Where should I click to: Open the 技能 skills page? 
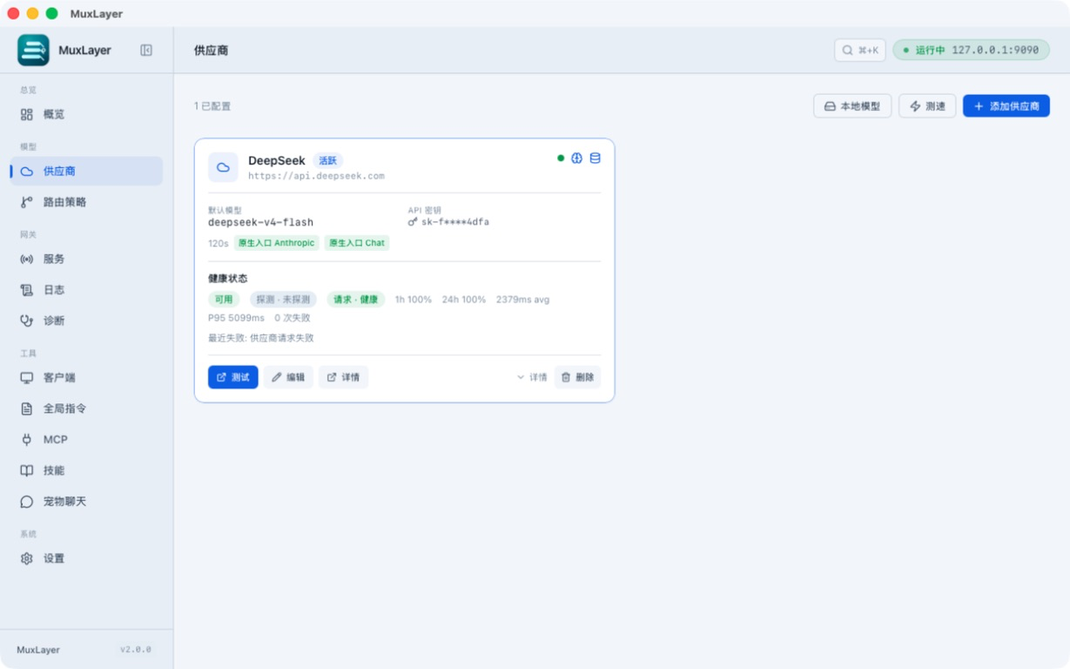pos(86,470)
